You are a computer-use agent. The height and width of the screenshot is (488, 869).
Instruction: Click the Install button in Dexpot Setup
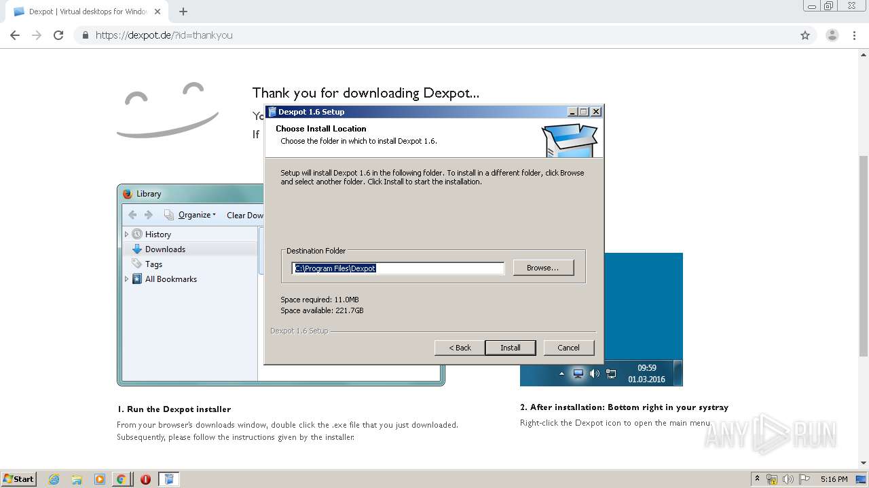tap(511, 348)
